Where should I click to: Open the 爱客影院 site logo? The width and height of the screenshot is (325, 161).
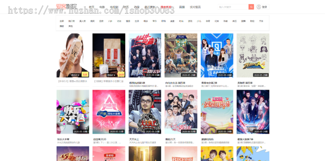pyautogui.click(x=66, y=6)
